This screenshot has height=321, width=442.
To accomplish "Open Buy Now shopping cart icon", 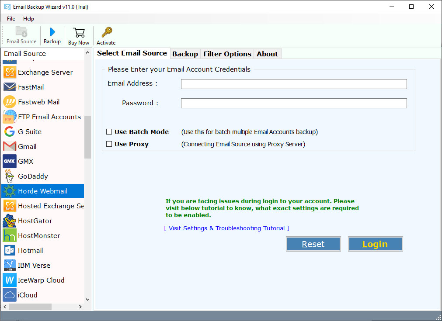I will [x=79, y=33].
